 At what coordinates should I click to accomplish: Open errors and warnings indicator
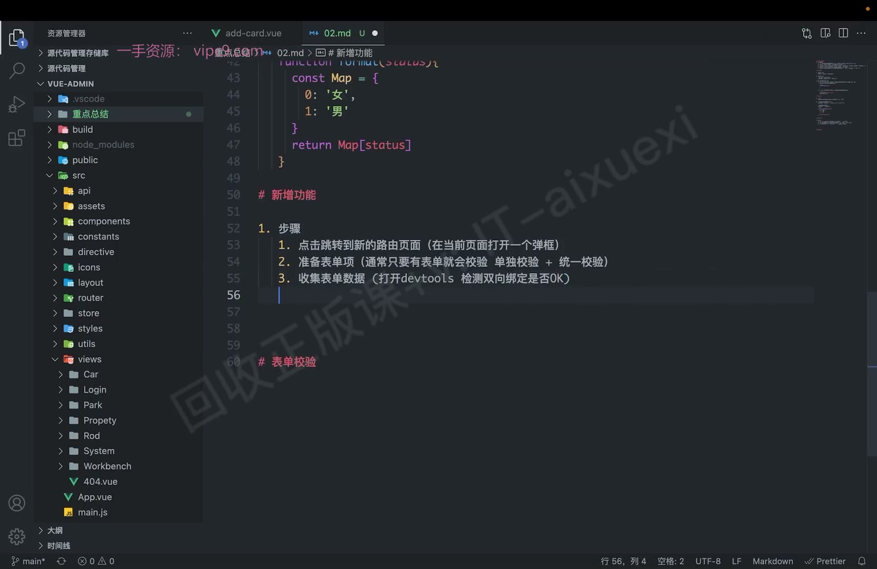tap(96, 561)
